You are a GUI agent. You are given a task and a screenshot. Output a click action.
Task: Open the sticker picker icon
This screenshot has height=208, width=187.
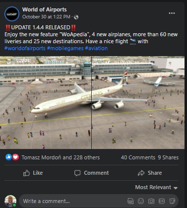click(172, 201)
